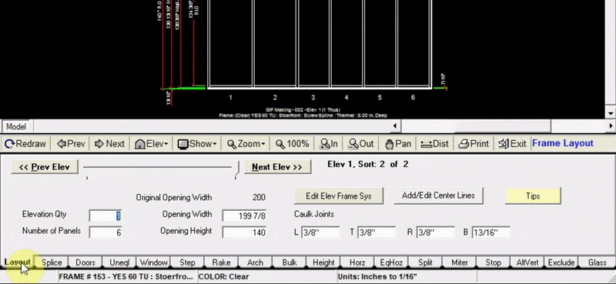Expand the Show dropdown menu

click(x=197, y=144)
